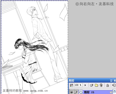116x94 pixels.
Task: Click the 100 % opacity input field
Action: click(78, 85)
